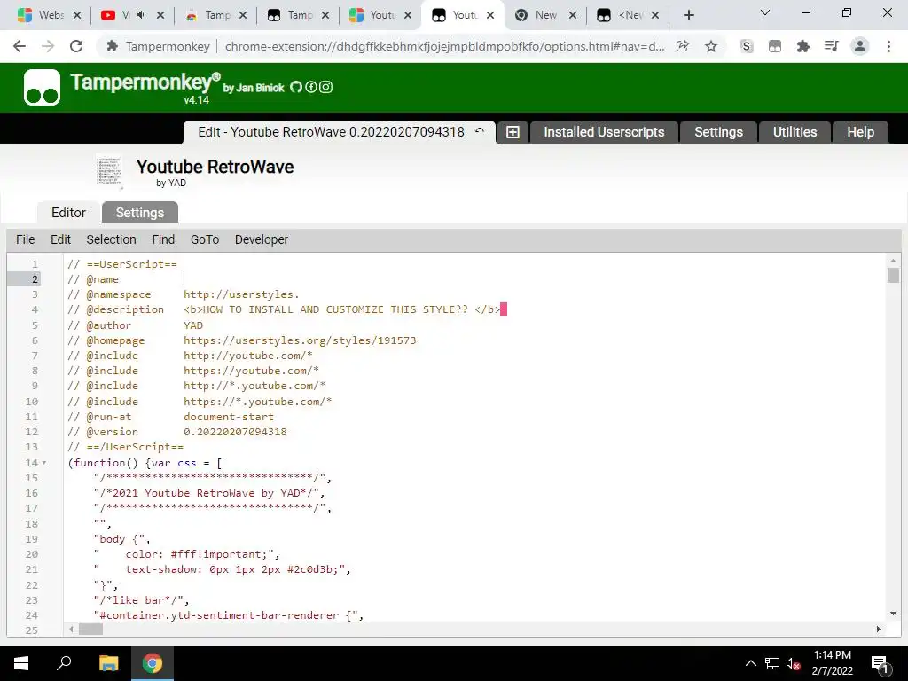Select the script Settings sub-tab

(140, 213)
